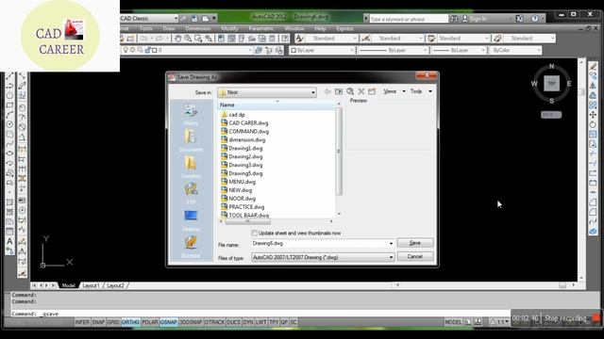Viewport: 604px width, 339px height.
Task: Open the Dimension Style icon in Styles toolbar
Action: point(365,39)
